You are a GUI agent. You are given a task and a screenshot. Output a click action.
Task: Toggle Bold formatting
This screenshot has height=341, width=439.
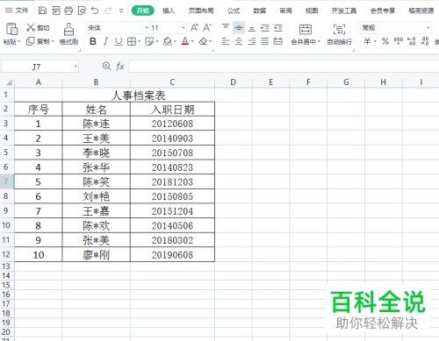pos(93,41)
